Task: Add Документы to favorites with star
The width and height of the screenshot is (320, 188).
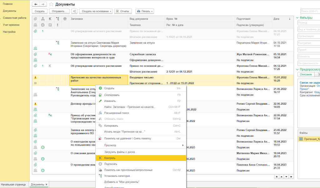Action: tap(51, 4)
